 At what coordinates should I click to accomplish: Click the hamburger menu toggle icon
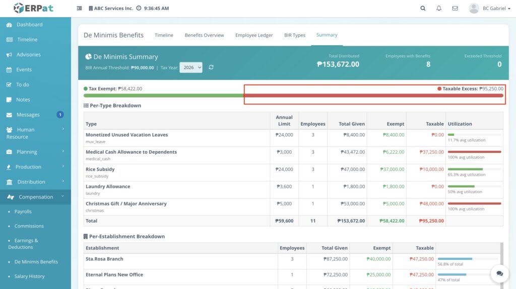click(79, 9)
